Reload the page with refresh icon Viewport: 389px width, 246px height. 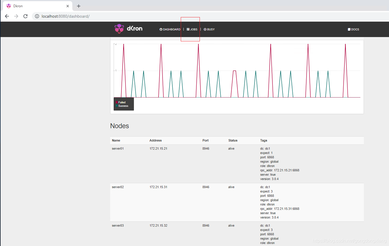[25, 16]
